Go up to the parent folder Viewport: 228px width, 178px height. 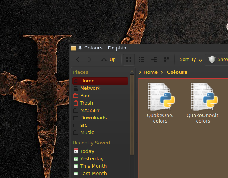[108, 59]
